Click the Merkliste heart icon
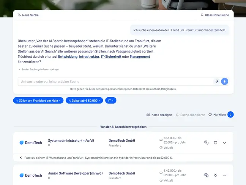Viewport: 246px width, 185px height. (x=210, y=115)
